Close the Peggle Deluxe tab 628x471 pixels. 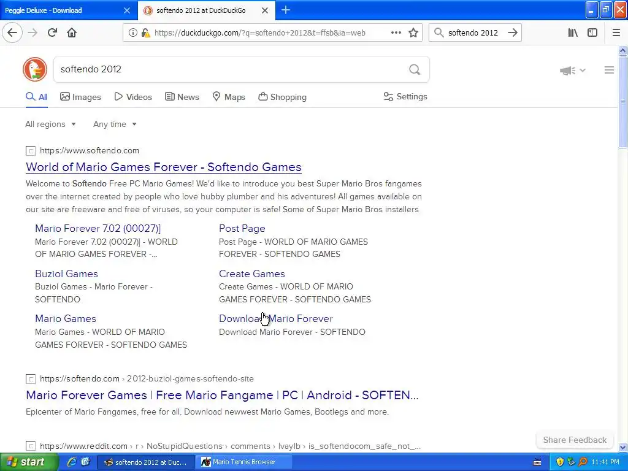(126, 10)
